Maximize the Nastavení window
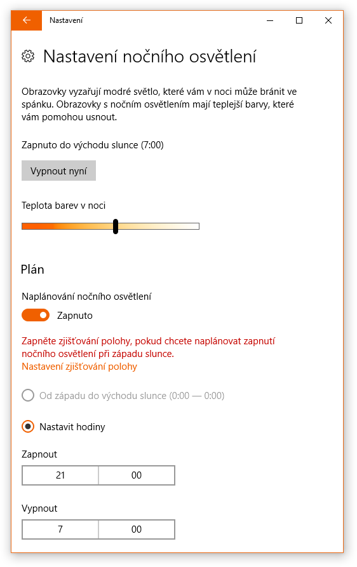This screenshot has width=357, height=567. (299, 20)
